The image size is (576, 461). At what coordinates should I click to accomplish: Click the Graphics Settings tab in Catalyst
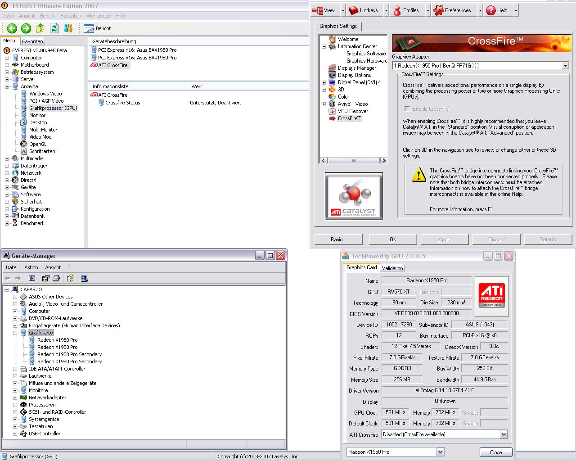click(338, 26)
